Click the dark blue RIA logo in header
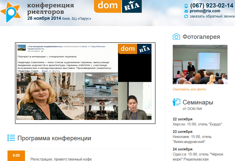 click(132, 6)
